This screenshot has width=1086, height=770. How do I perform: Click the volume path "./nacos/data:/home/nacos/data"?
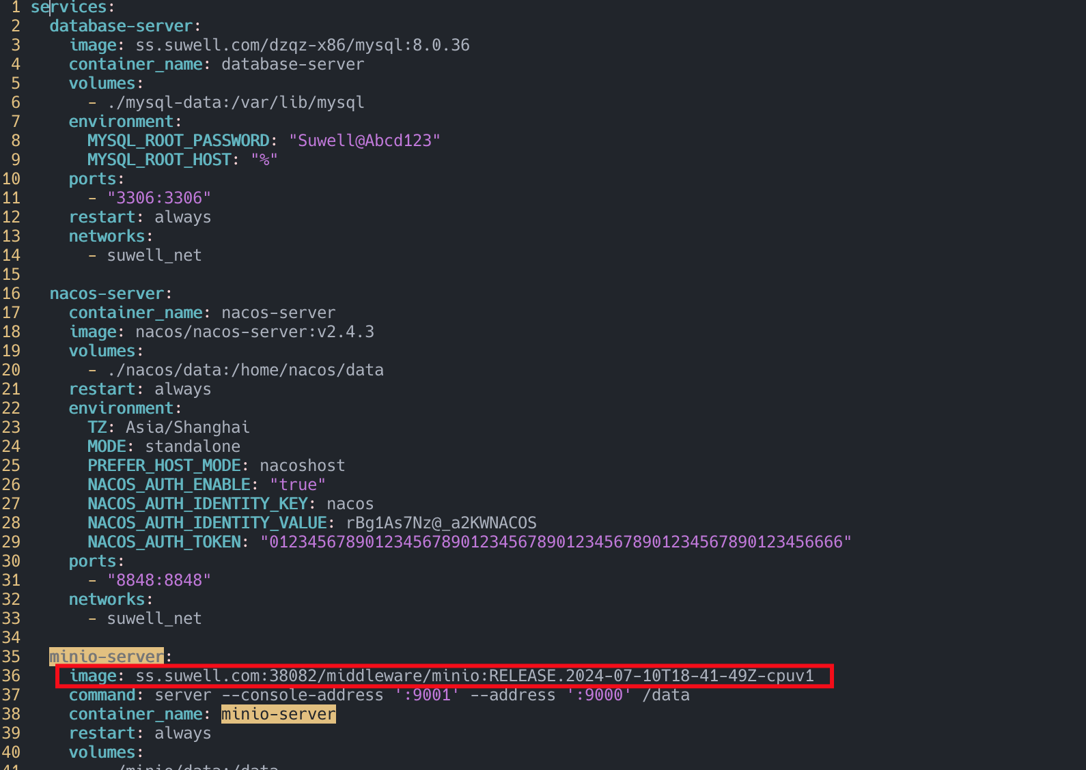[x=245, y=370]
